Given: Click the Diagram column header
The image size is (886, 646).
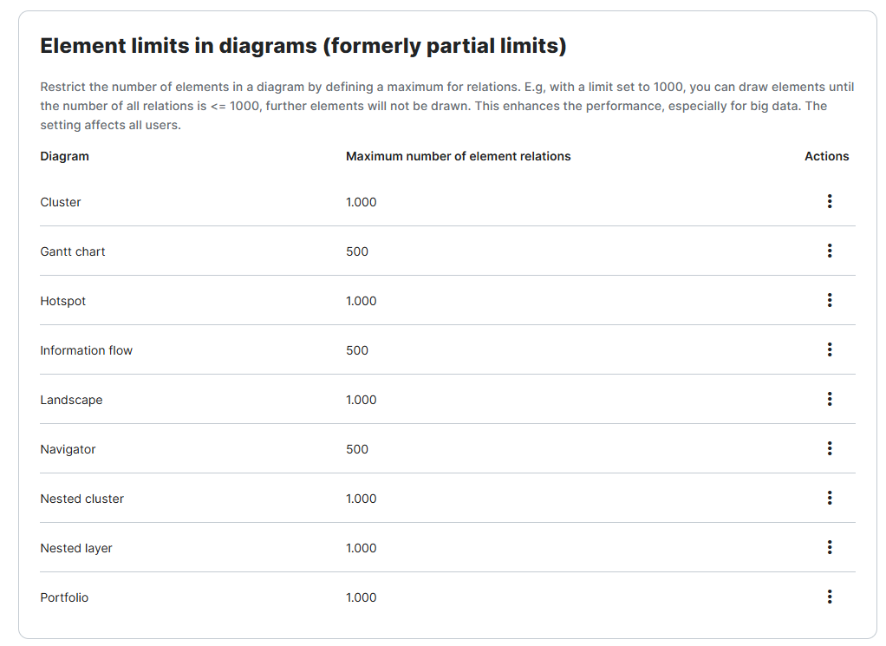Looking at the screenshot, I should [65, 156].
